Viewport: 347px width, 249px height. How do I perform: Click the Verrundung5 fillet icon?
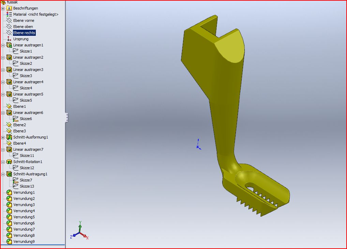9,217
